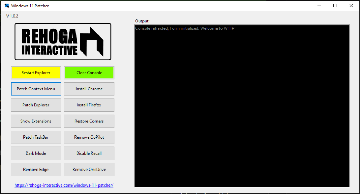This screenshot has width=360, height=194.
Task: Close the Windows 11 Patcher window
Action: coord(351,6)
